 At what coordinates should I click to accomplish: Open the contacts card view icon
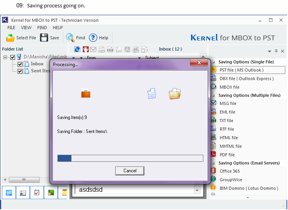pyautogui.click(x=23, y=193)
